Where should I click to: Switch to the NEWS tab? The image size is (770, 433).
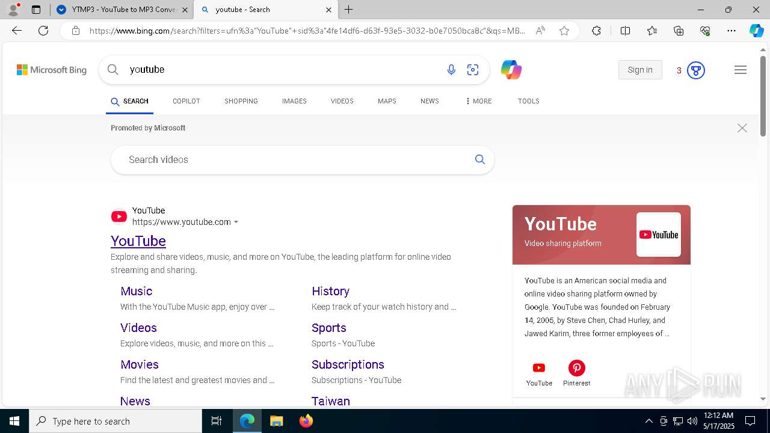click(430, 101)
